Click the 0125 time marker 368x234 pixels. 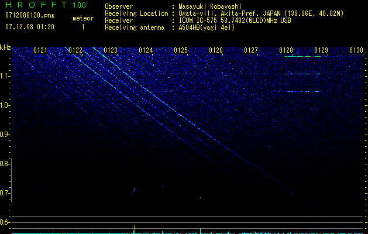coord(181,50)
